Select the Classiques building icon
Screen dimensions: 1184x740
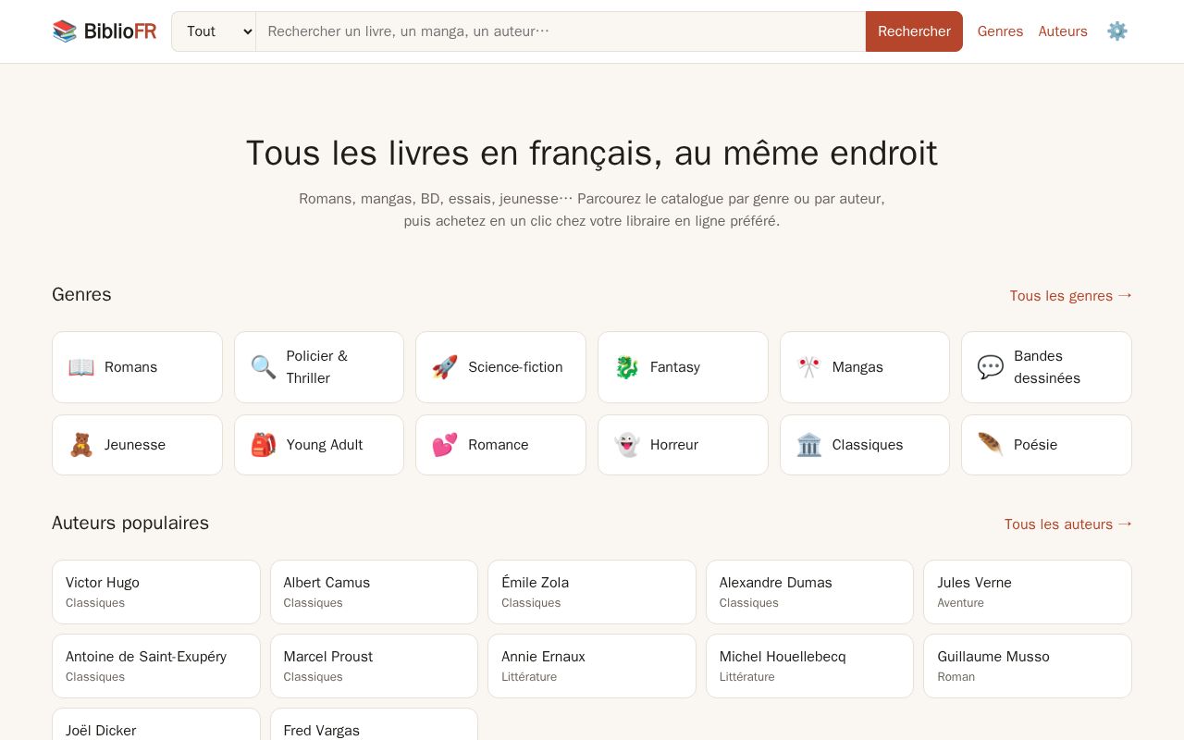[809, 445]
